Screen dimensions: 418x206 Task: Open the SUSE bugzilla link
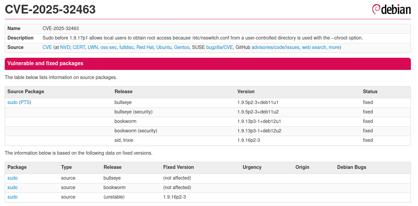[214, 47]
